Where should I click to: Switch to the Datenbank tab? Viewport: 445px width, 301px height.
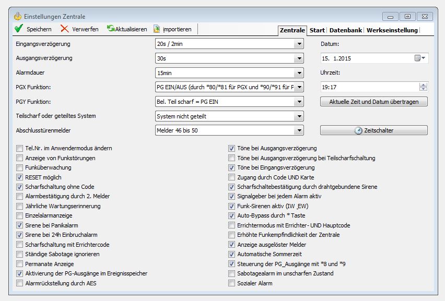(x=346, y=30)
